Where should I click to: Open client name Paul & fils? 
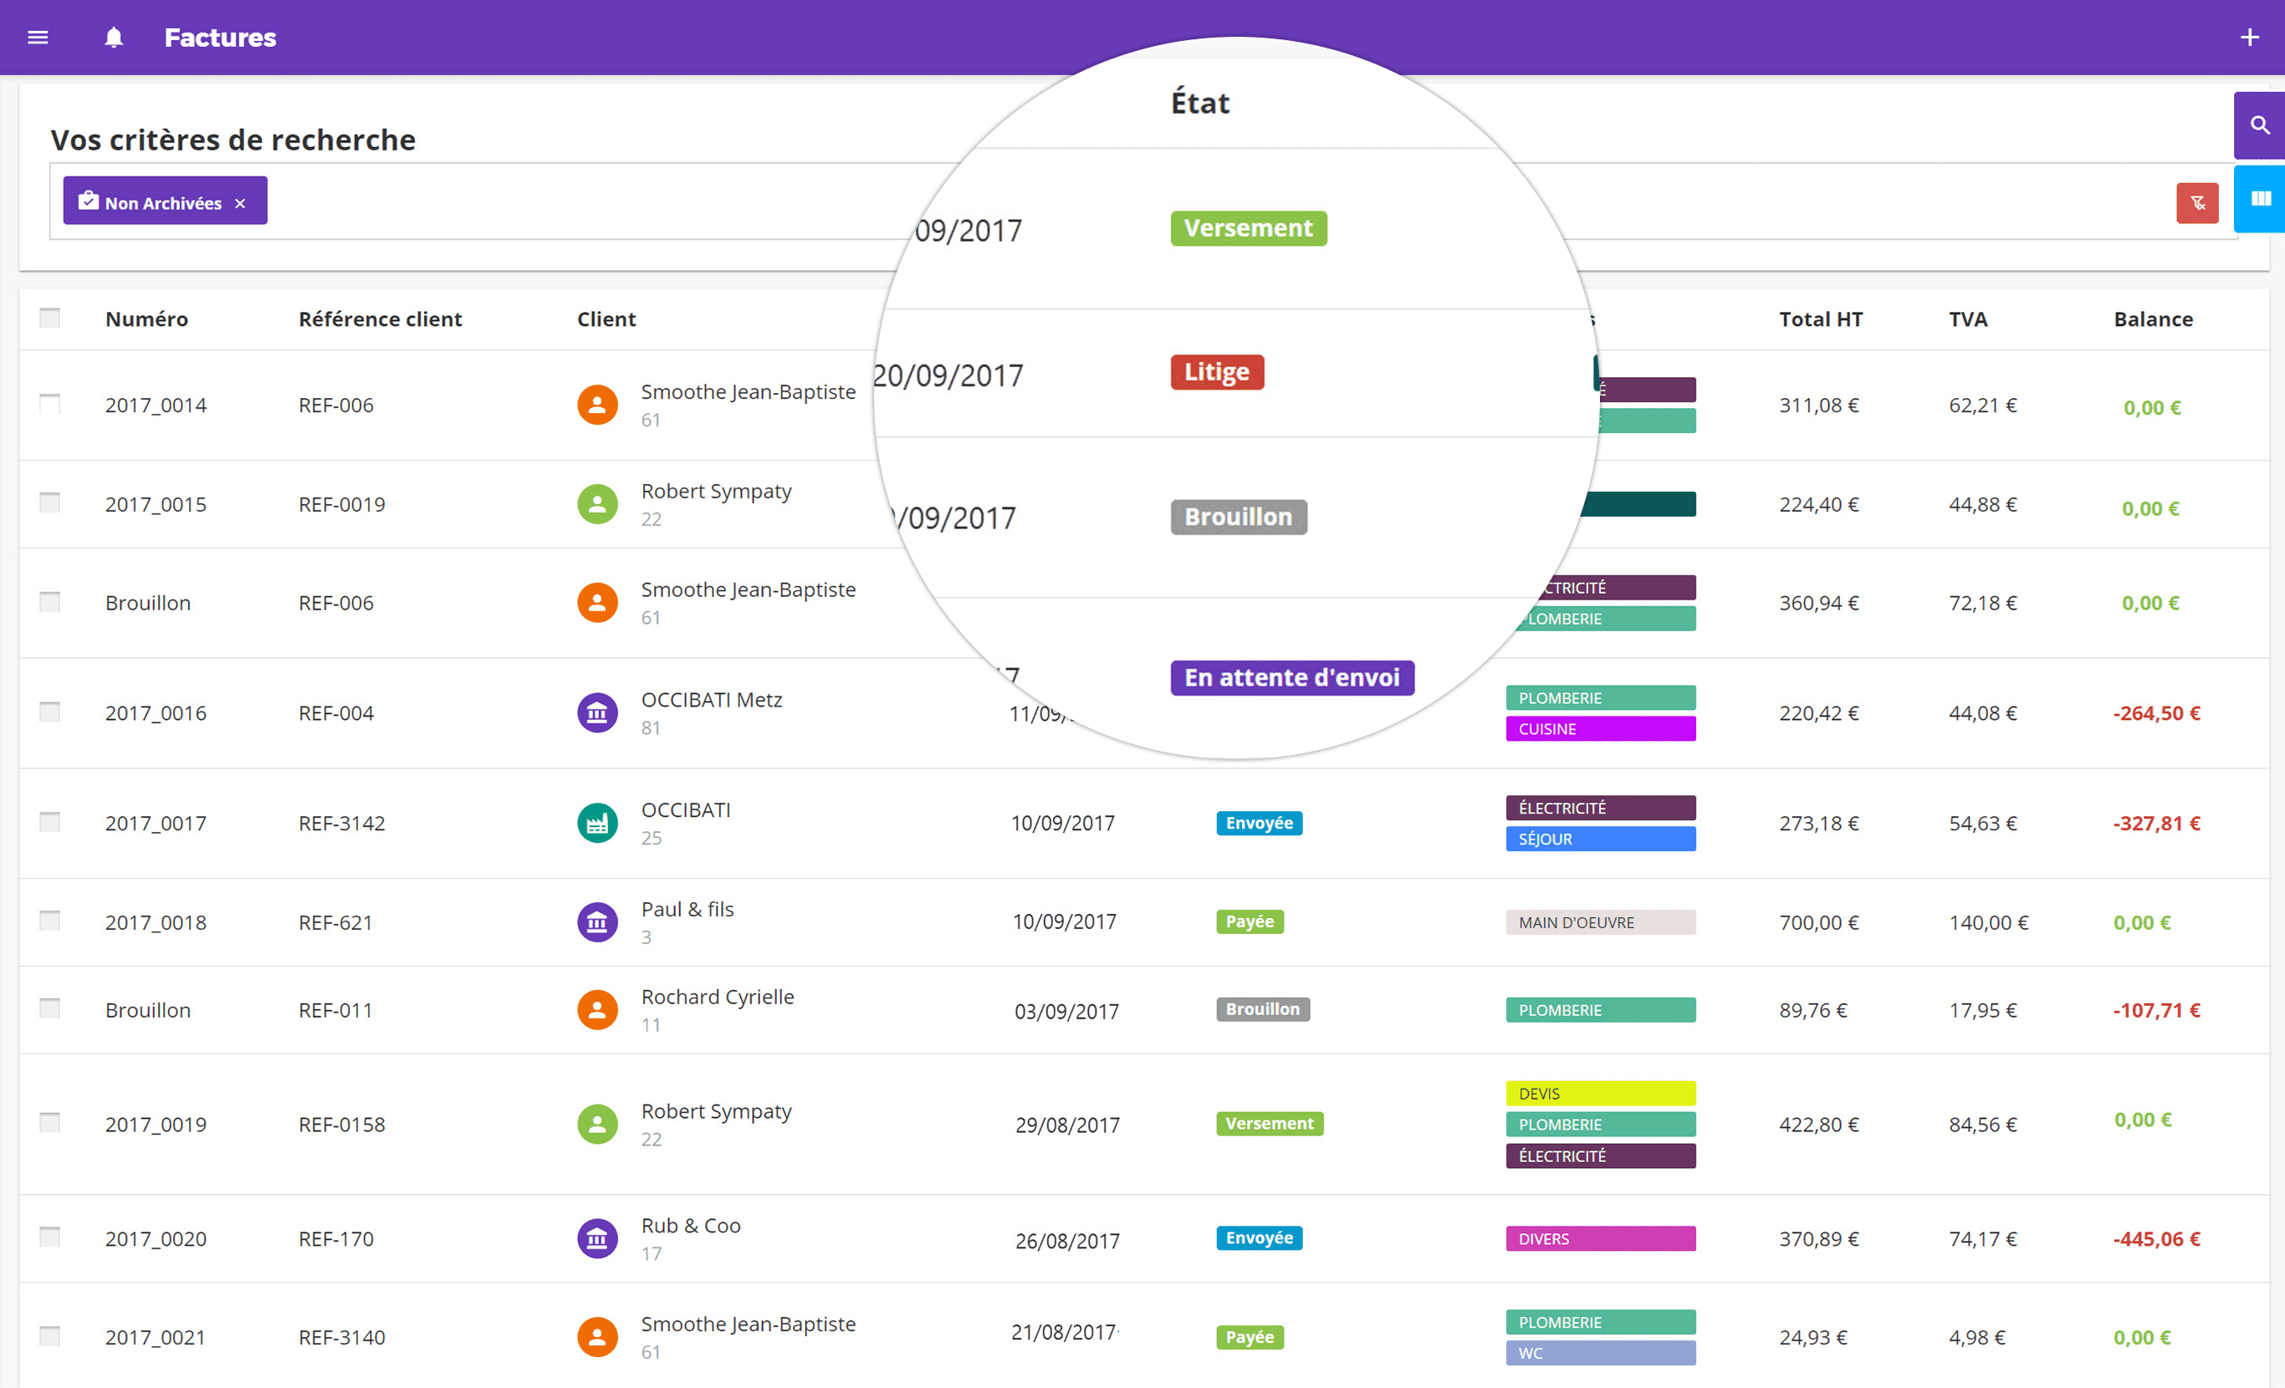click(x=688, y=910)
